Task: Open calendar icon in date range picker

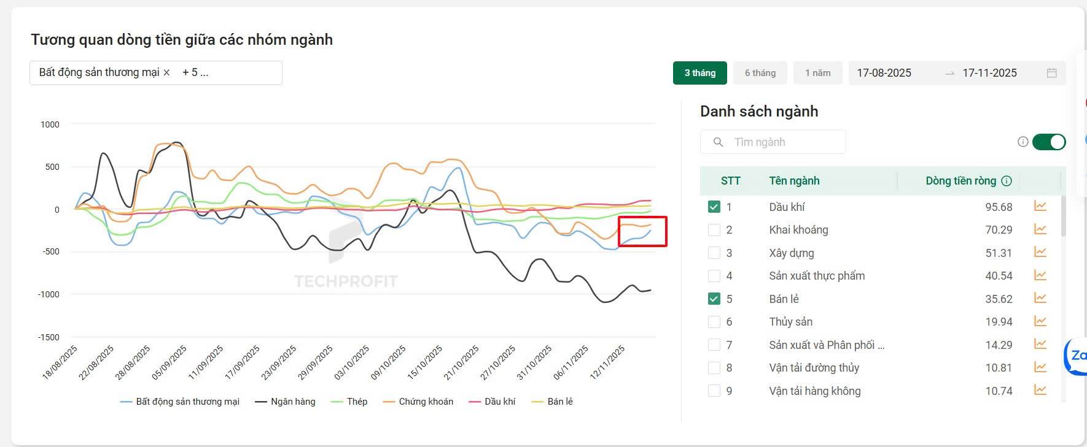Action: pos(1052,73)
